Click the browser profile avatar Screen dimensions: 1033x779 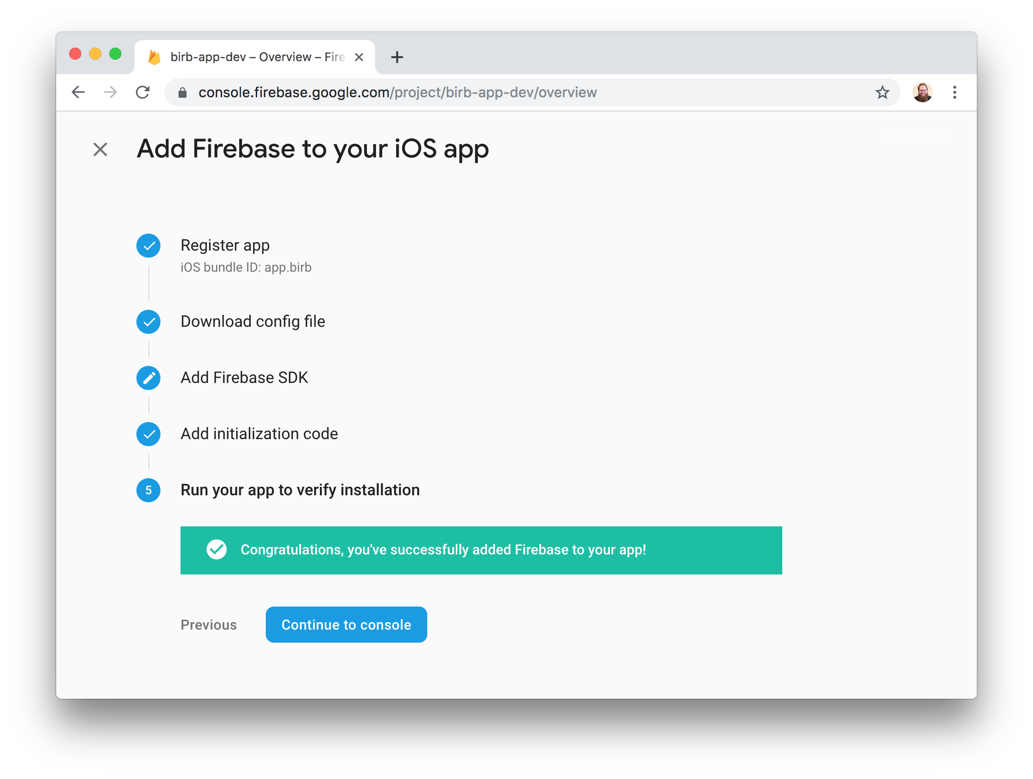(x=923, y=92)
